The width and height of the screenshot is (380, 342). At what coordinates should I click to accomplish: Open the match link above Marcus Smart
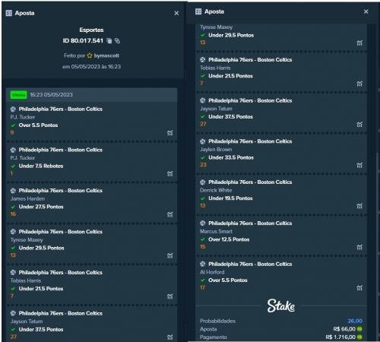[x=250, y=223]
